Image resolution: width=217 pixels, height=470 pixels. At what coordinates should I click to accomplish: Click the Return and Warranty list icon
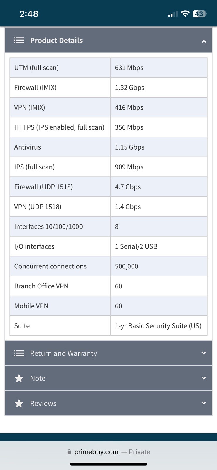(x=19, y=353)
